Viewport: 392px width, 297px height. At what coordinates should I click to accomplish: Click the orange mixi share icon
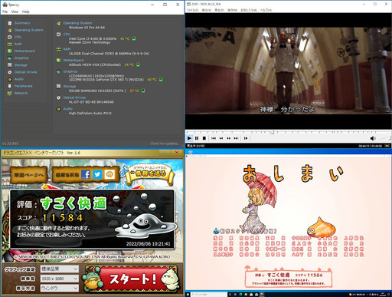pos(109,175)
